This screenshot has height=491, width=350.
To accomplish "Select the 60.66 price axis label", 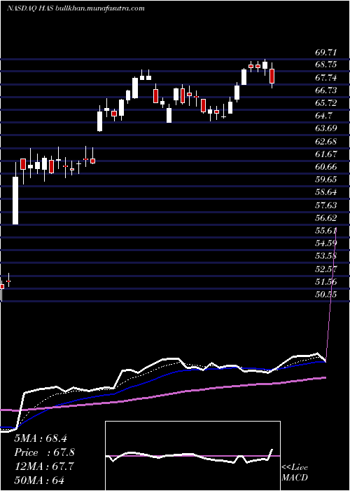I will 325,167.
